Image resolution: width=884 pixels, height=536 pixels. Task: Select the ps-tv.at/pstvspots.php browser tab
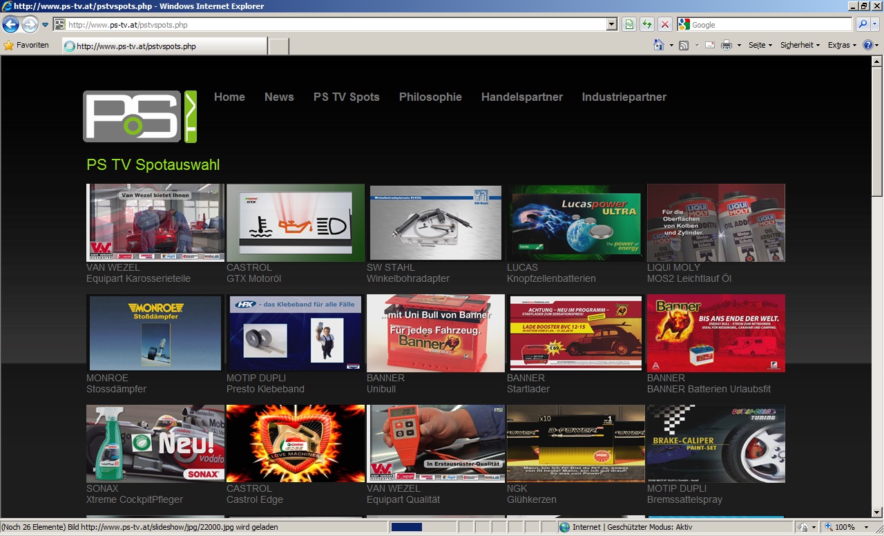[x=164, y=46]
